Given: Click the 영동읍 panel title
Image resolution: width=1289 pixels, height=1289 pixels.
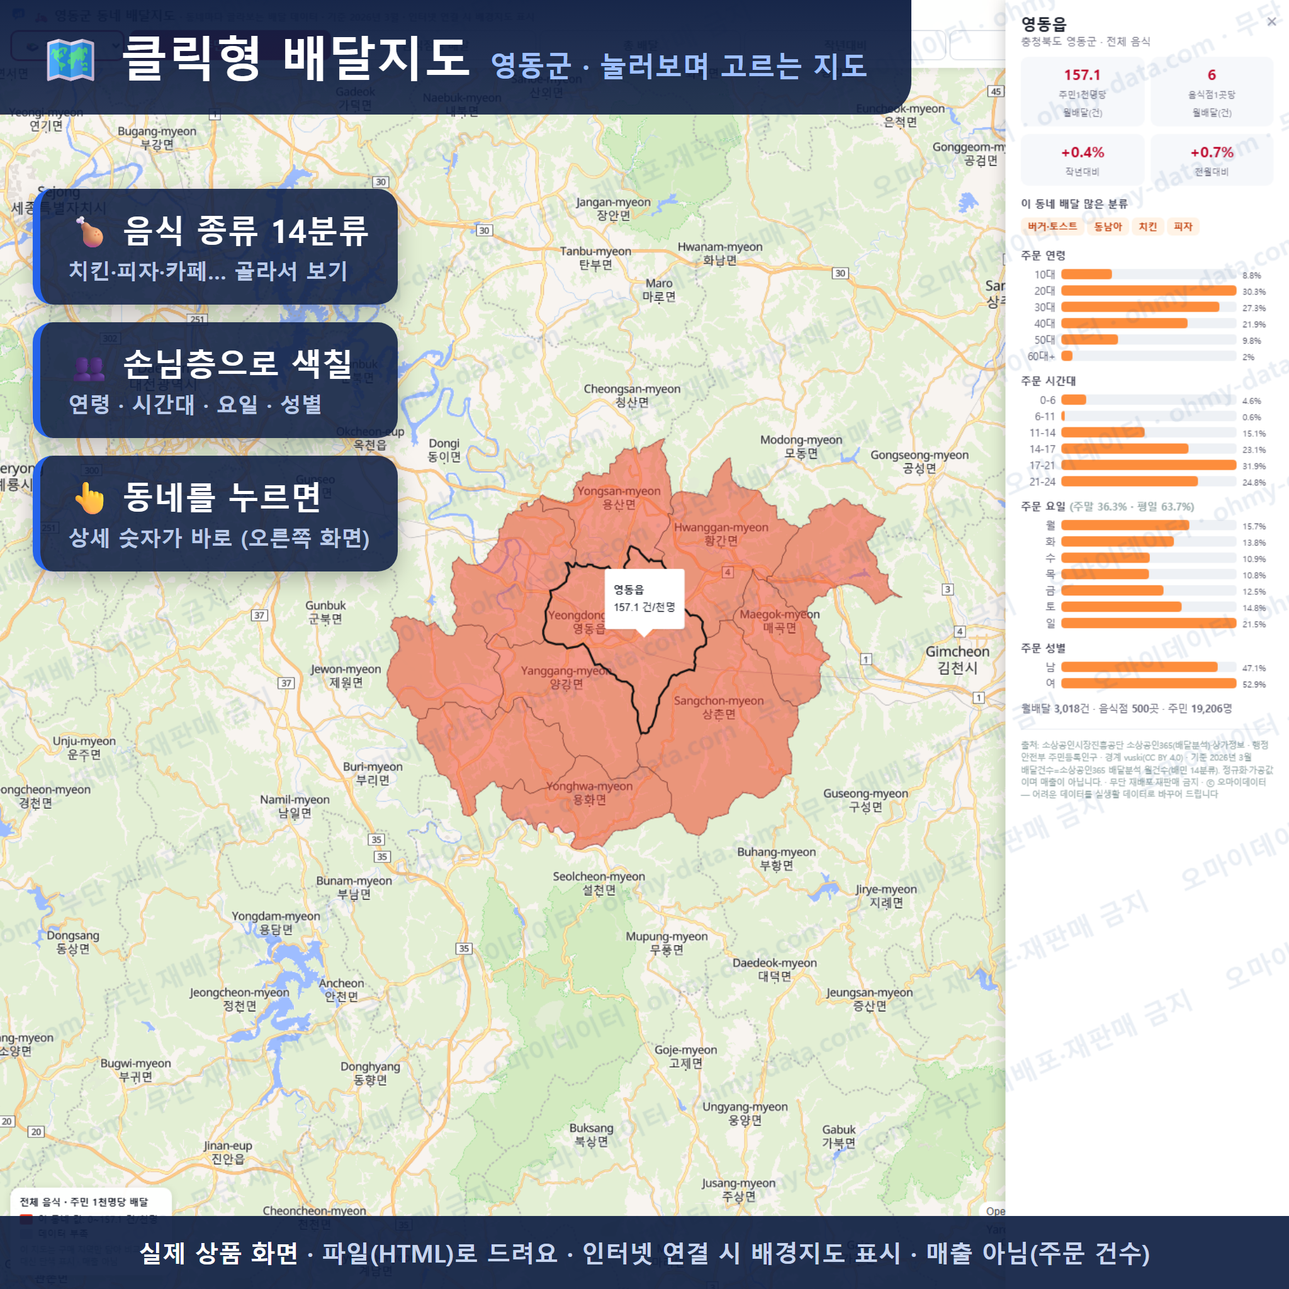Looking at the screenshot, I should tap(1044, 23).
